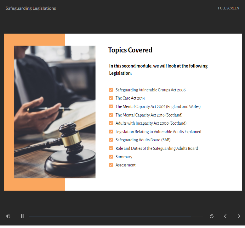Screen dimensions: 245x228
Task: Click the blue playback progress bar
Action: pos(116,216)
